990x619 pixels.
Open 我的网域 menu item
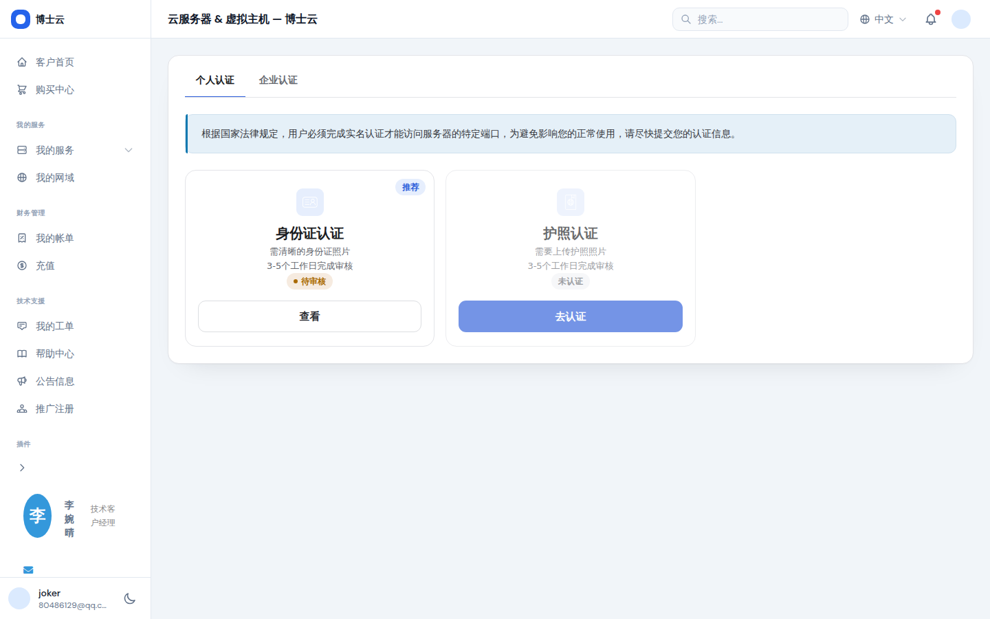[76, 177]
